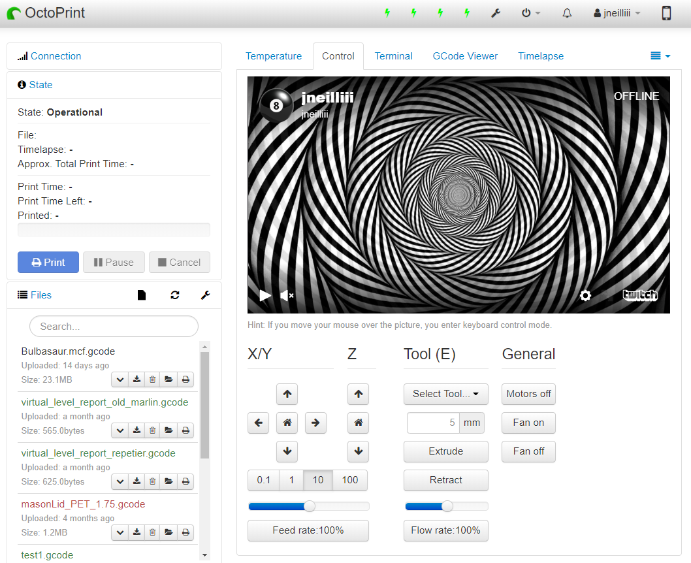Unmute the Twitch stream audio
This screenshot has height=563, width=691.
pos(287,295)
